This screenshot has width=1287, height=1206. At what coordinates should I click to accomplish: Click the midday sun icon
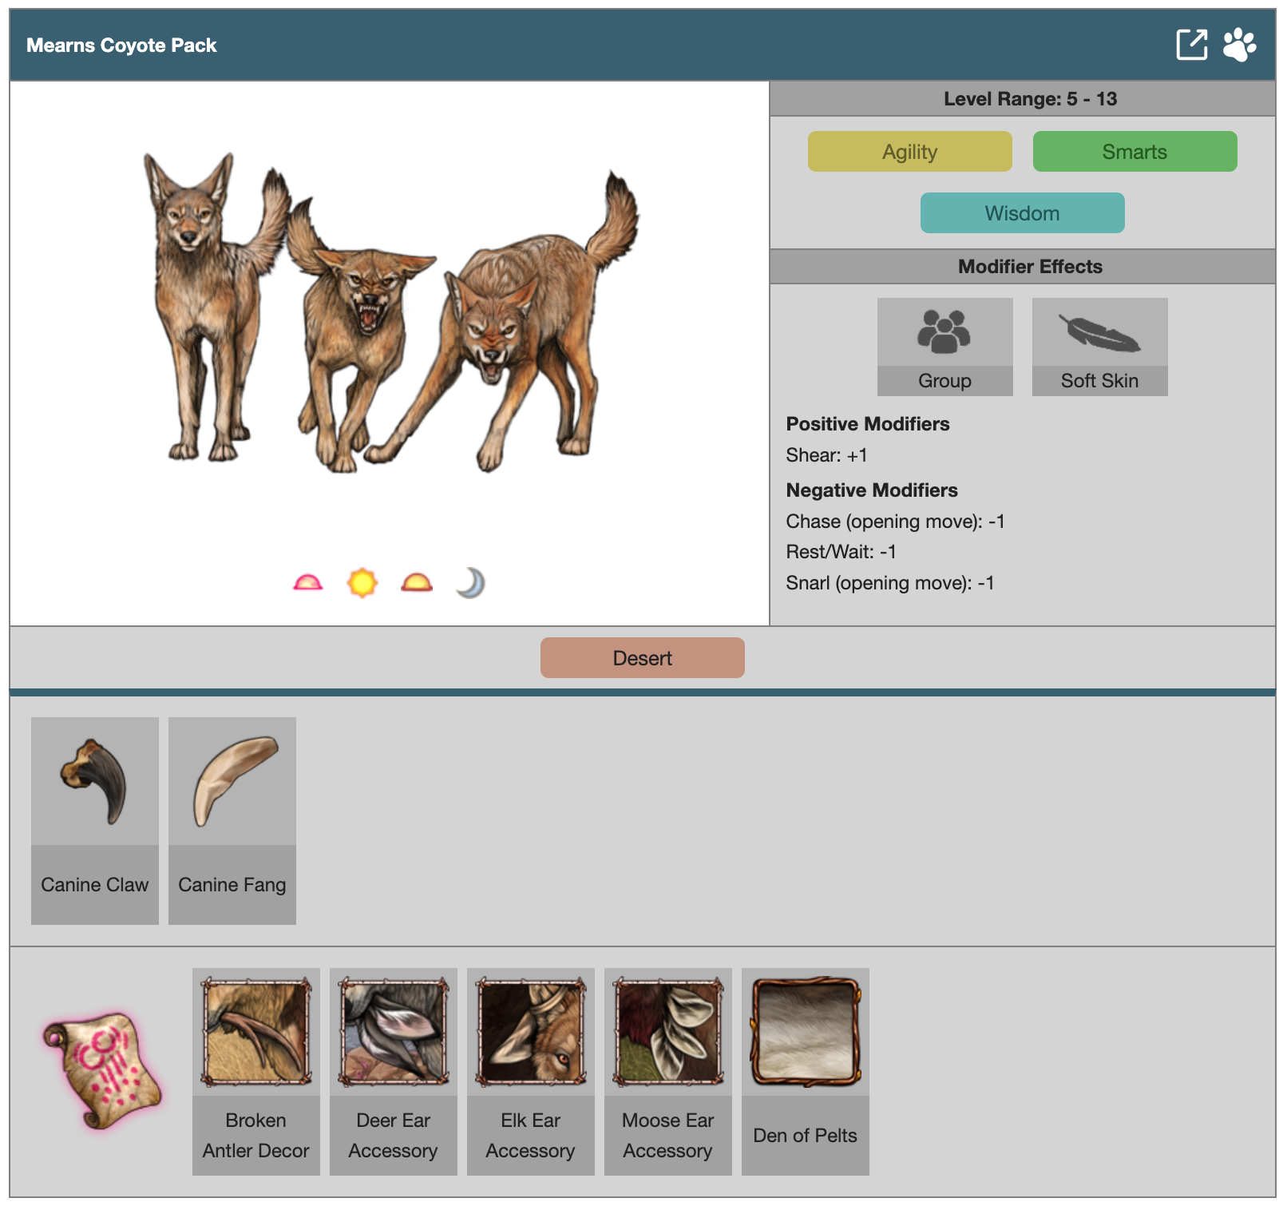[x=362, y=582]
